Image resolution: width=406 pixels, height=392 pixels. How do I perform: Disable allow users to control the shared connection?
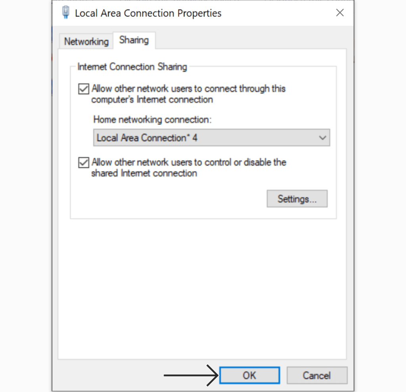pyautogui.click(x=83, y=163)
